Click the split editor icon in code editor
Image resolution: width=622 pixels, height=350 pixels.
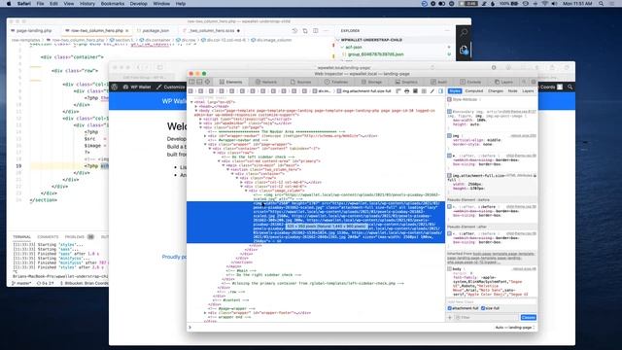tap(315, 31)
